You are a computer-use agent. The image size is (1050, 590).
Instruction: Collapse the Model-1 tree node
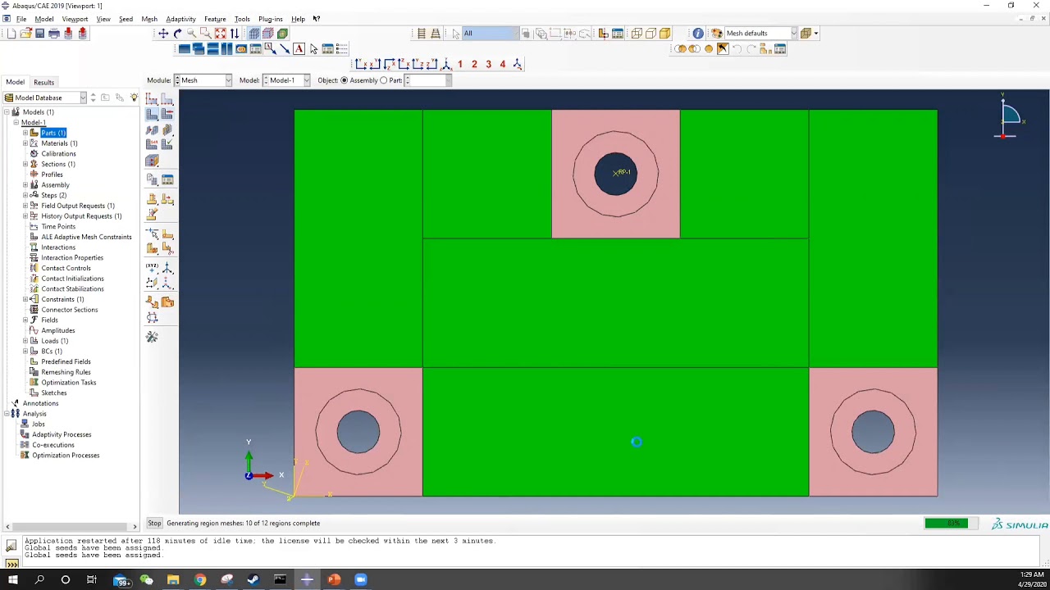(16, 122)
